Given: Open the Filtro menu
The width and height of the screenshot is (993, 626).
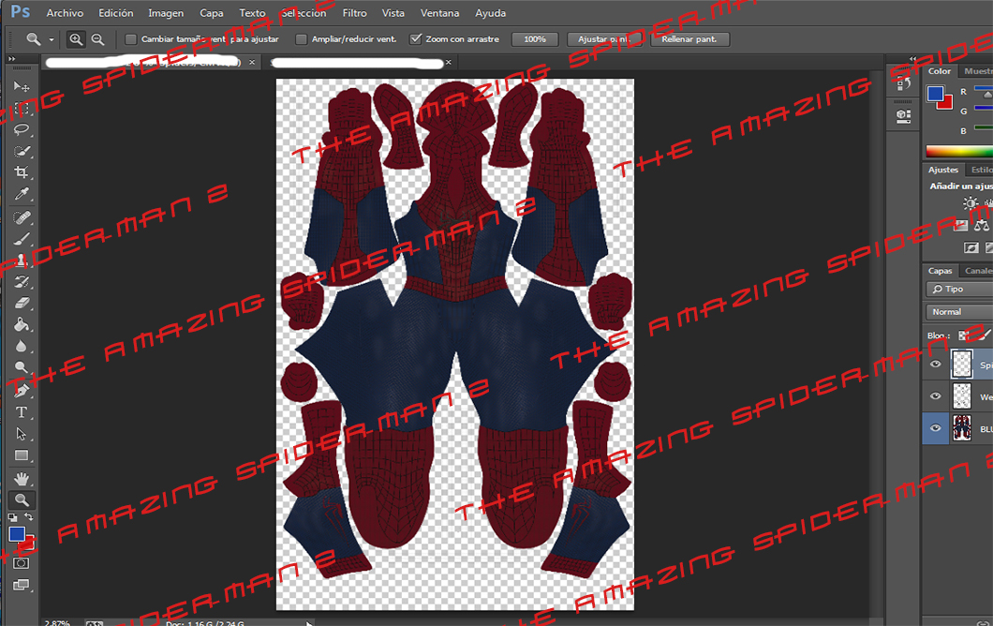Looking at the screenshot, I should (357, 13).
